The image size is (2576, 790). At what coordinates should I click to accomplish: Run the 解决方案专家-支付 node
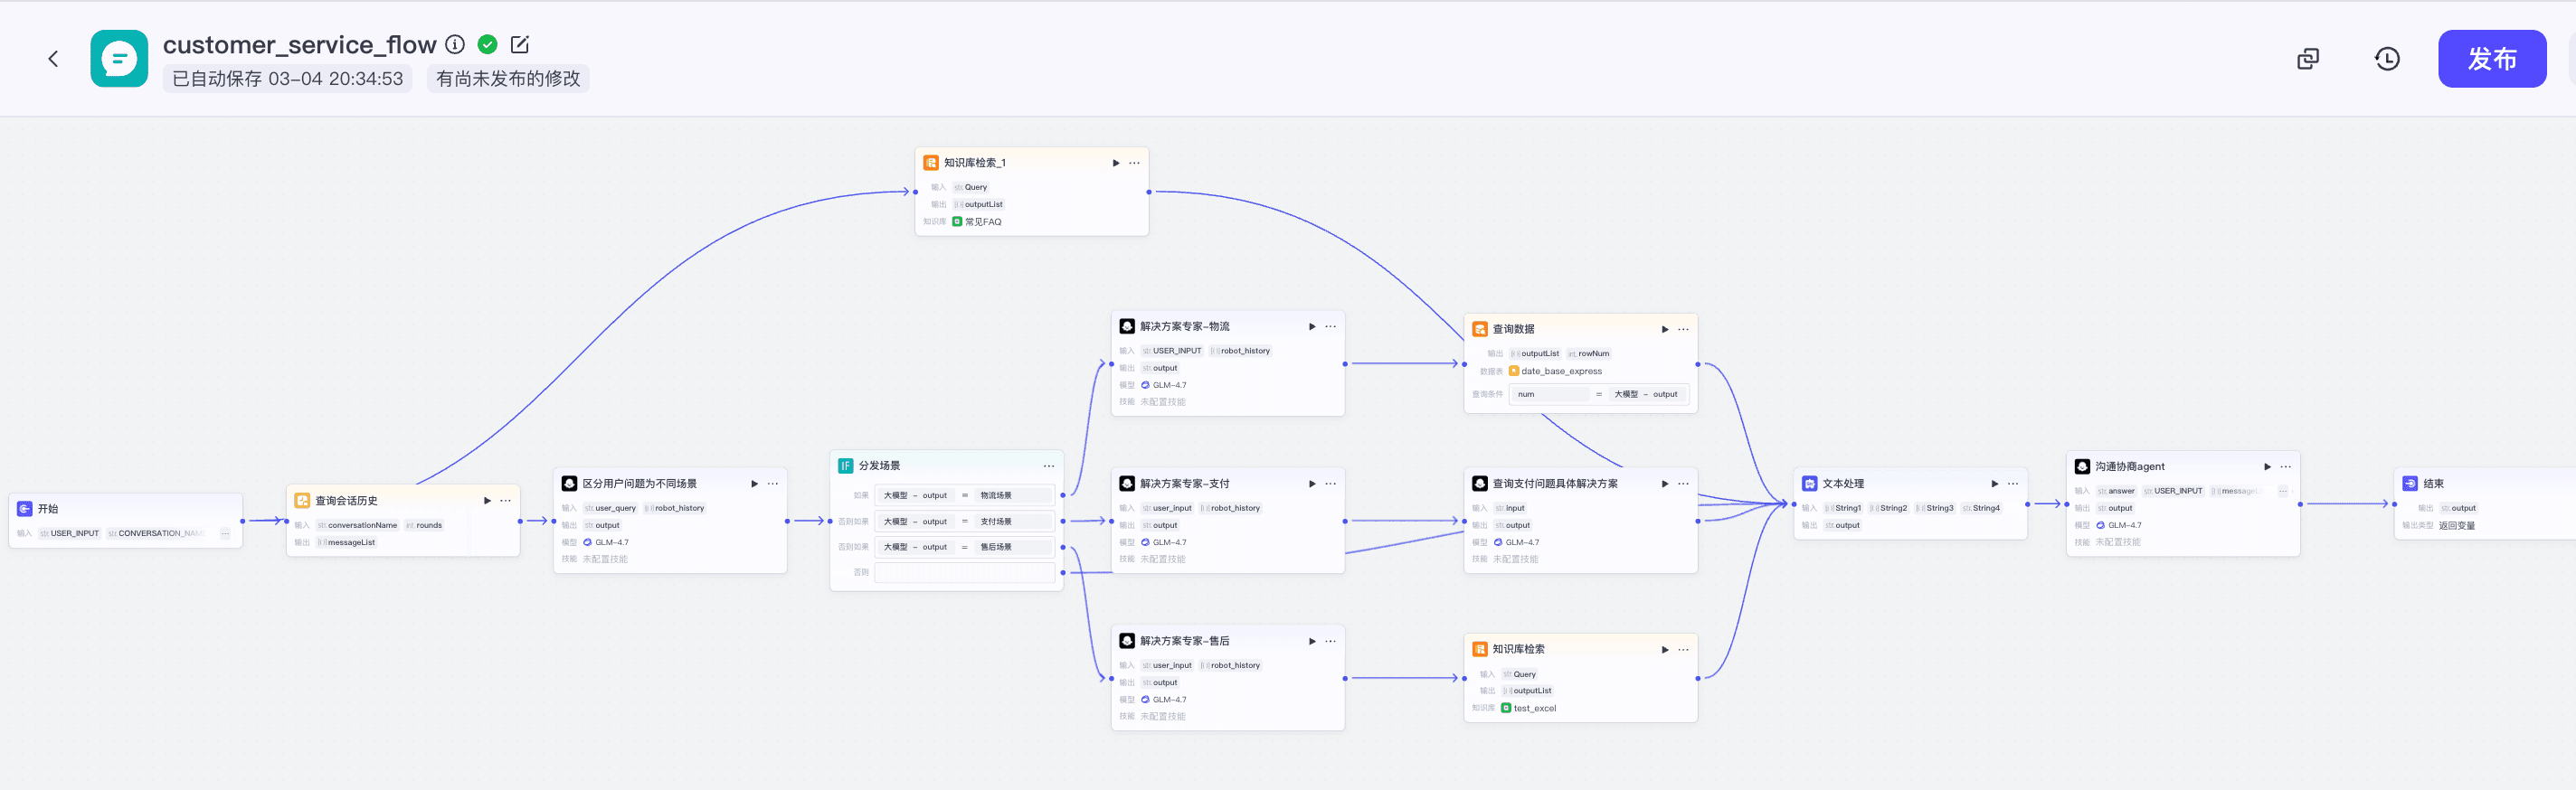click(x=1312, y=484)
